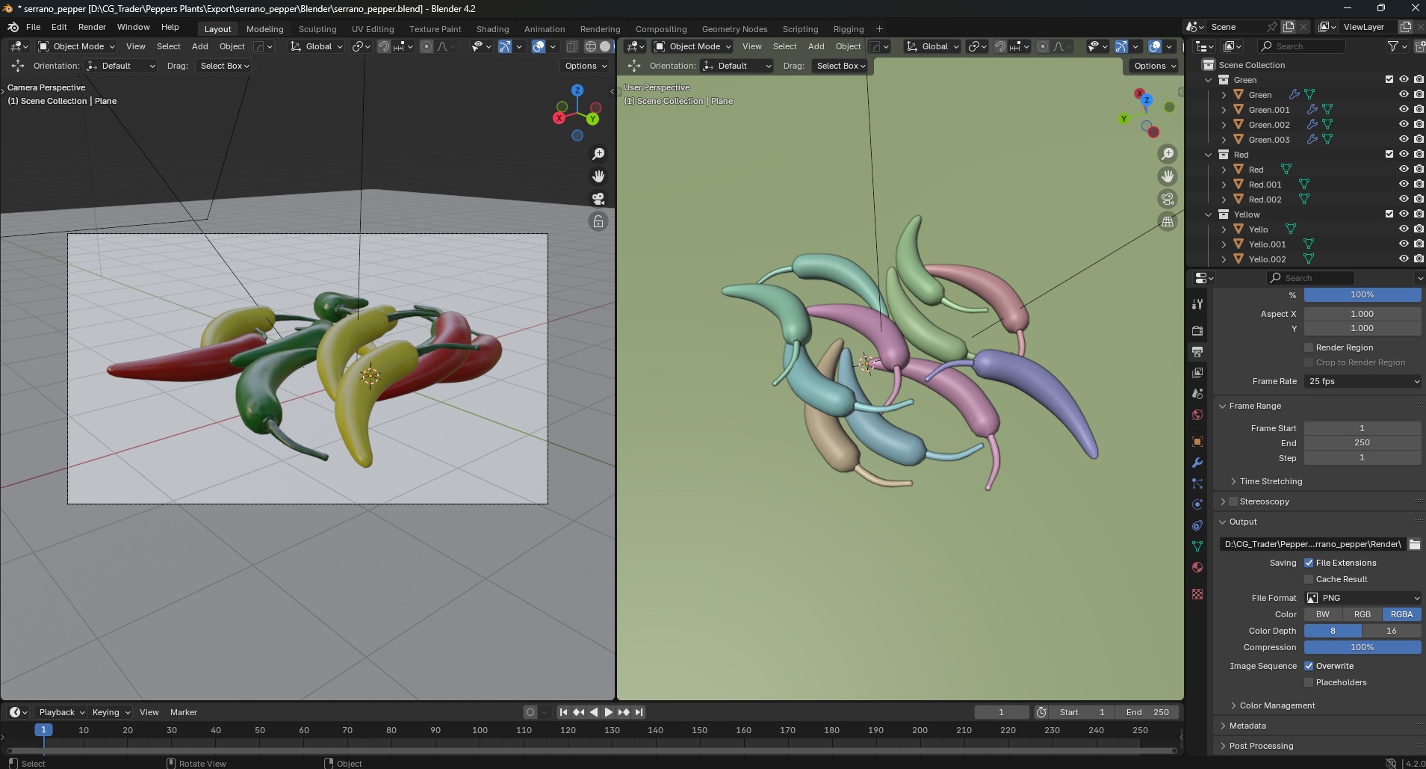Switch to Sculpting workspace tab
1426x769 pixels.
coord(317,29)
